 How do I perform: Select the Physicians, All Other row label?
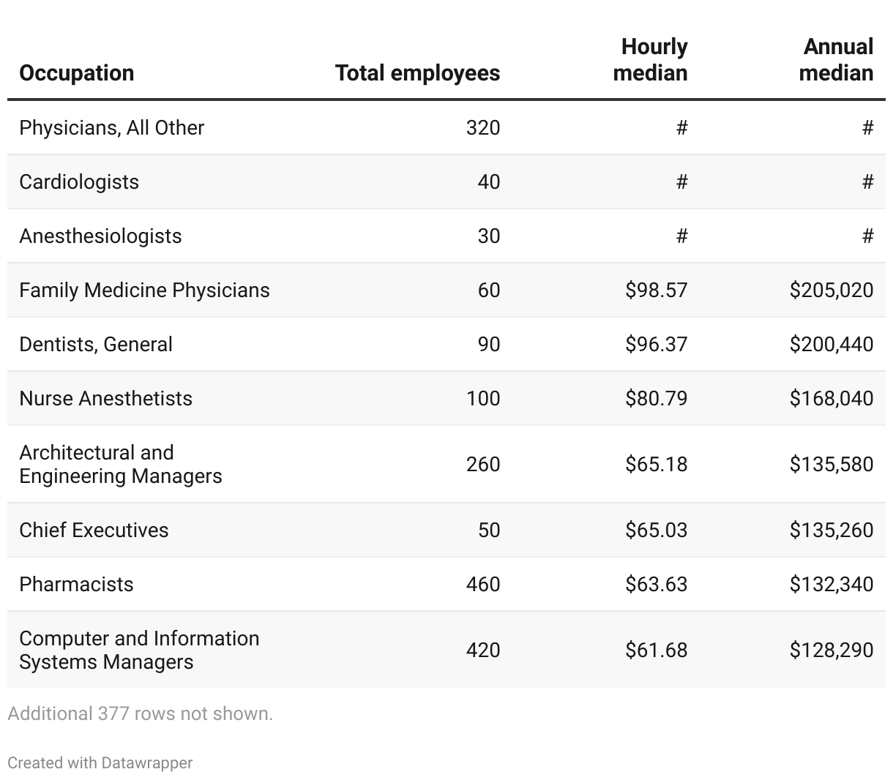(x=111, y=127)
